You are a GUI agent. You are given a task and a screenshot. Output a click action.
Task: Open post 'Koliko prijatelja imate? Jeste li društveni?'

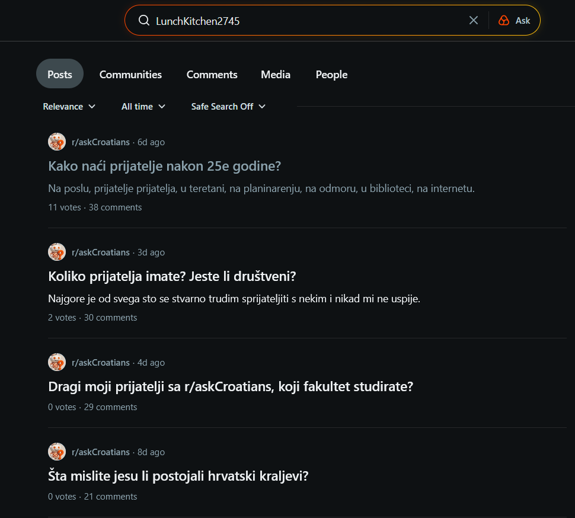tap(172, 276)
